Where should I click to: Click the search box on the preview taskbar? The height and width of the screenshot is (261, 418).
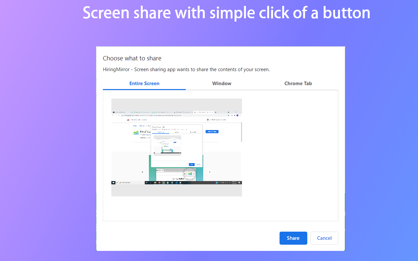pos(123,183)
